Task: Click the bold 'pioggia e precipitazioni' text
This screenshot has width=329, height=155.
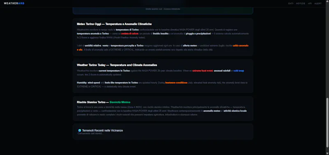Action: tap(198, 34)
